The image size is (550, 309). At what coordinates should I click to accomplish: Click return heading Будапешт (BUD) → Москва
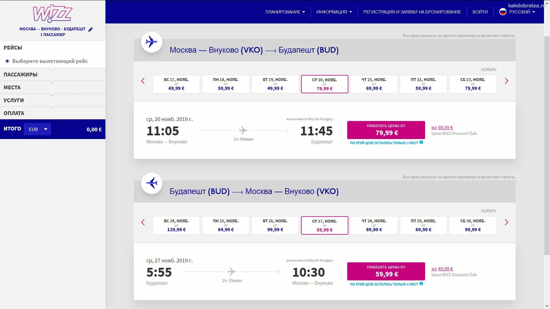coord(254,191)
